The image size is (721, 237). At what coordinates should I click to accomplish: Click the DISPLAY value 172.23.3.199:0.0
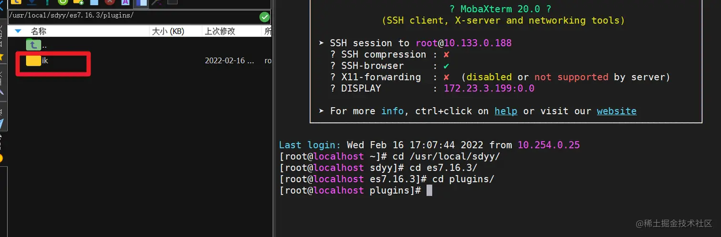tap(489, 89)
